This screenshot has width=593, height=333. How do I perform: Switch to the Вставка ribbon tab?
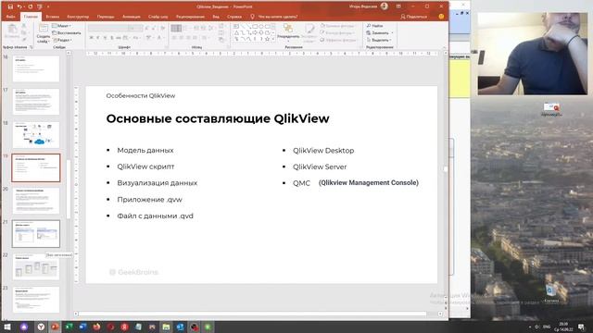point(53,17)
